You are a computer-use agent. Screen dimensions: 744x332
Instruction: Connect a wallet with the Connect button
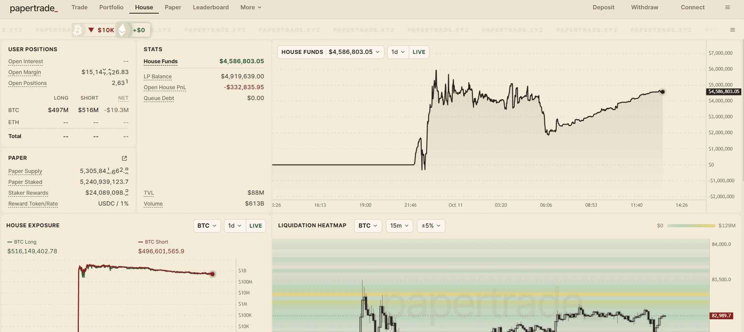693,7
